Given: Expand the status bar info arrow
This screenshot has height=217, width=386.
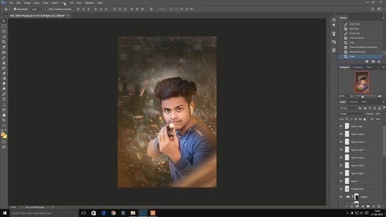Looking at the screenshot, I should click(x=54, y=207).
